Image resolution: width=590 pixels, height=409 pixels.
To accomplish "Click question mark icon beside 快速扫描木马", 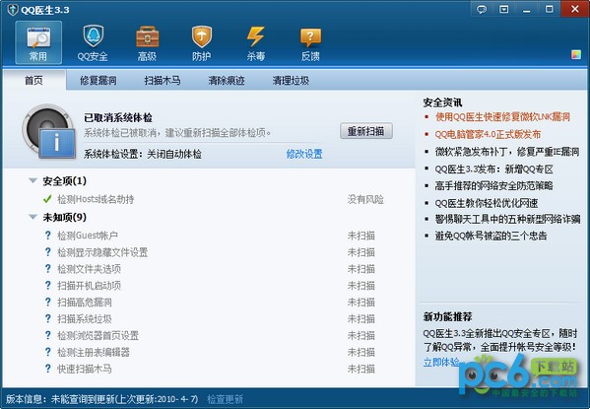I will 48,369.
